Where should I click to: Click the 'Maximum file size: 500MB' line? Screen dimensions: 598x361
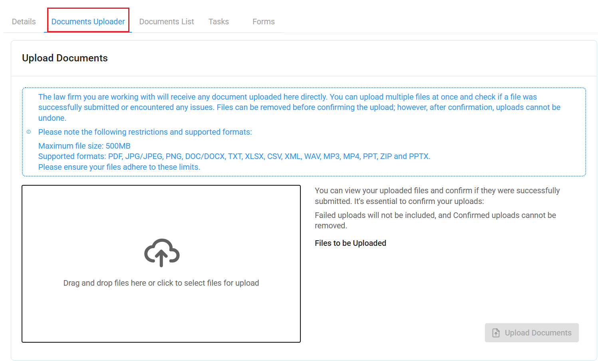[x=84, y=146]
